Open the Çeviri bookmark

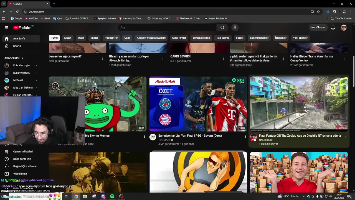pyautogui.click(x=58, y=19)
